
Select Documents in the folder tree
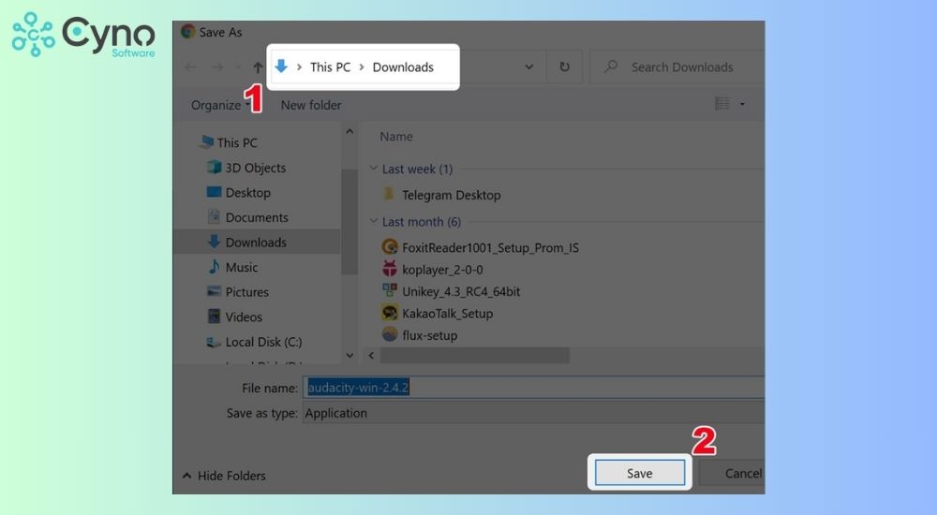coord(257,217)
